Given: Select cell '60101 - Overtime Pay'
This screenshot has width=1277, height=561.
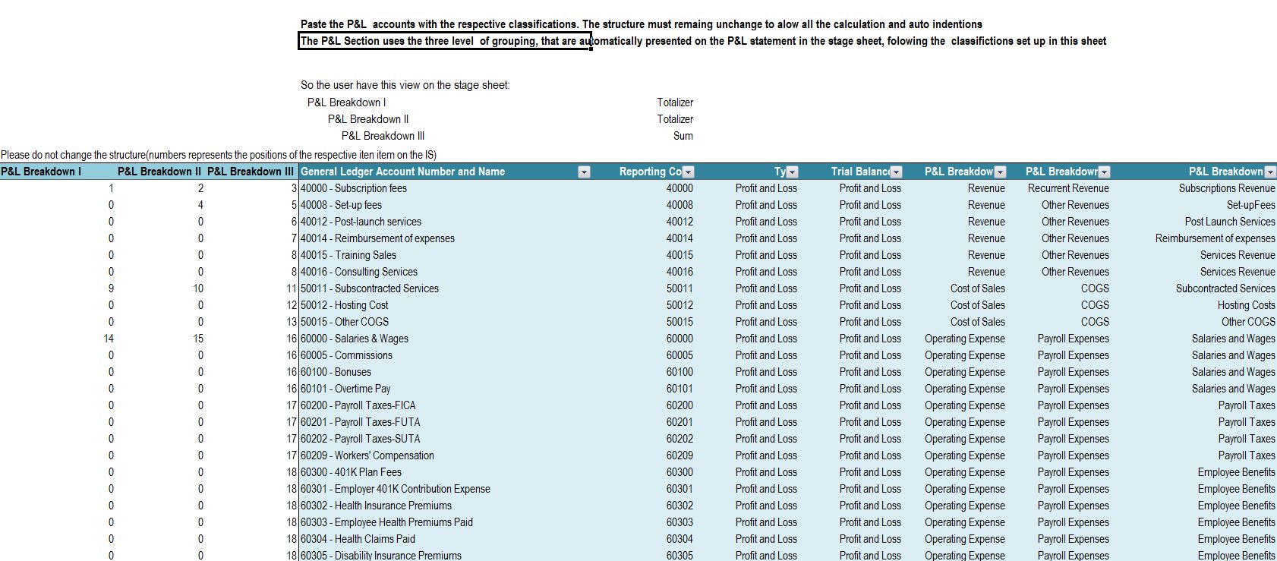Looking at the screenshot, I should [445, 389].
